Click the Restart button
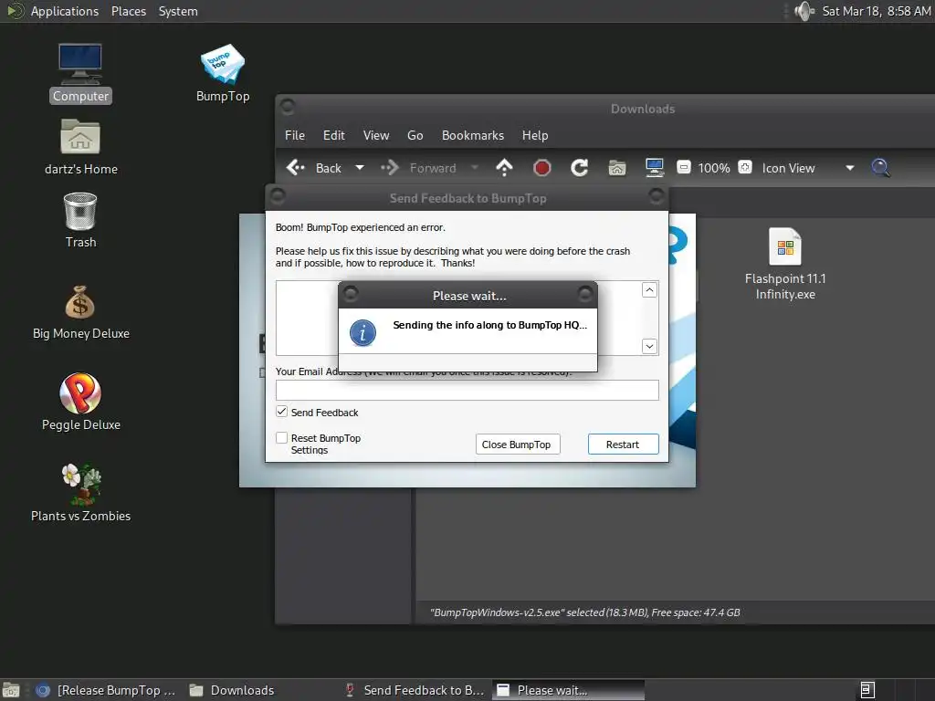This screenshot has height=701, width=935. [623, 445]
